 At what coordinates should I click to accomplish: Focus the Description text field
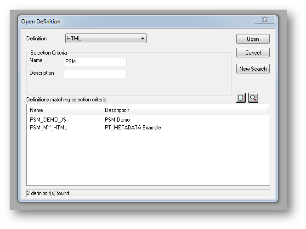[95, 74]
